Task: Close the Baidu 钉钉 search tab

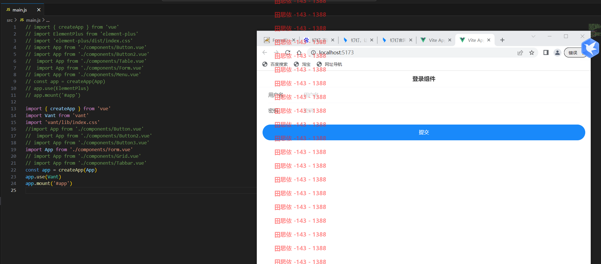Action: tap(333, 40)
